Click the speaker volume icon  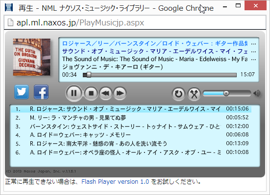(257, 93)
